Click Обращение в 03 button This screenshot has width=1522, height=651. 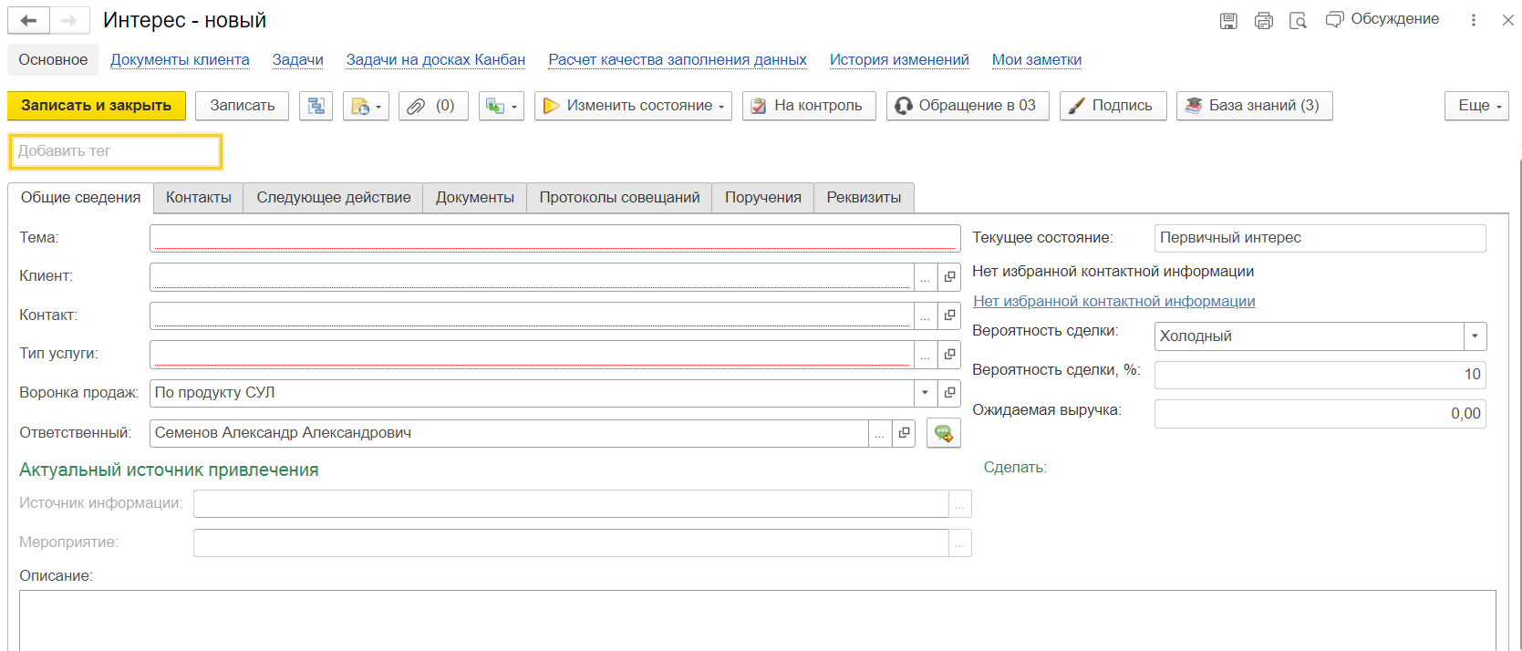coord(968,106)
